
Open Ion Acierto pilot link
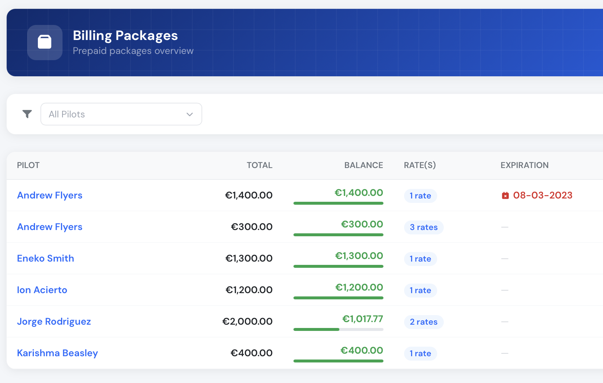(42, 290)
